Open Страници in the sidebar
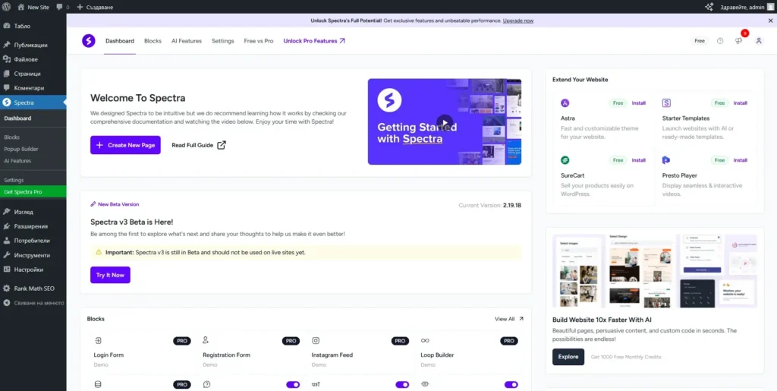 point(33,74)
